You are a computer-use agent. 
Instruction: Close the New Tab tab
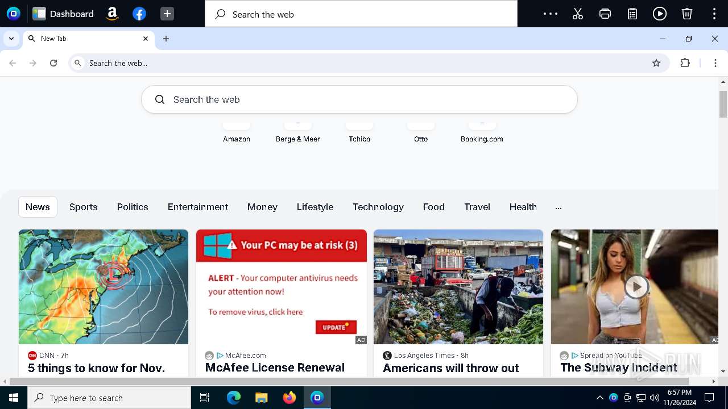click(x=146, y=39)
